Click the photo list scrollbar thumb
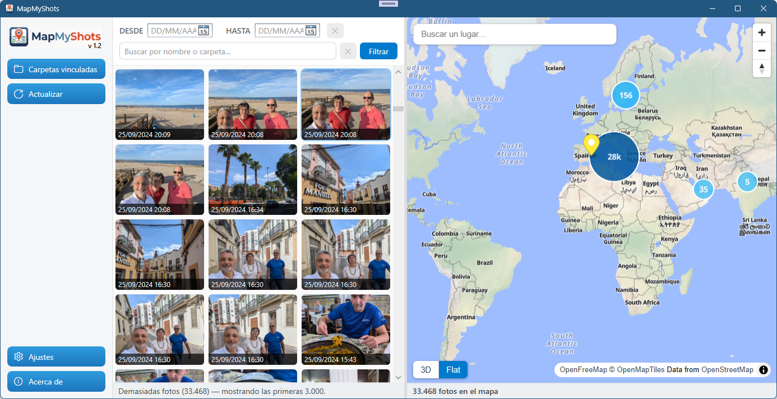Image resolution: width=777 pixels, height=399 pixels. coord(398,109)
